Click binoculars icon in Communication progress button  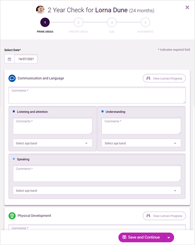(x=148, y=78)
